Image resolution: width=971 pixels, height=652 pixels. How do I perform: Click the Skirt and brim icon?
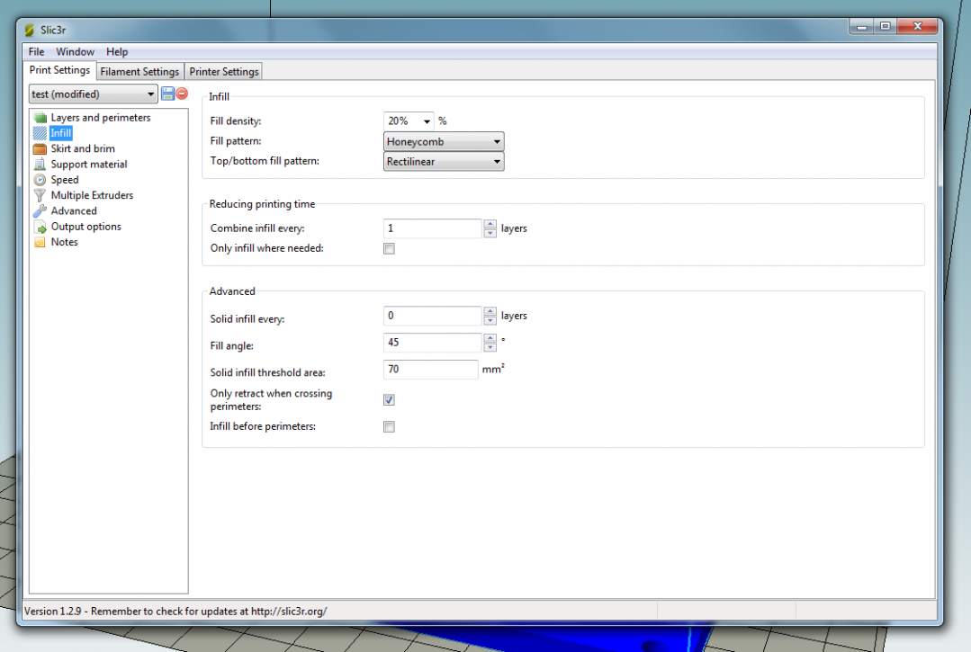click(x=40, y=148)
